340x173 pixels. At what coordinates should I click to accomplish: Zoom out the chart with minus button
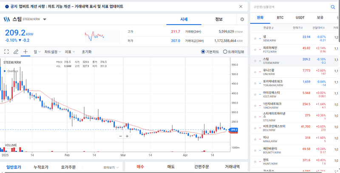coord(121,136)
